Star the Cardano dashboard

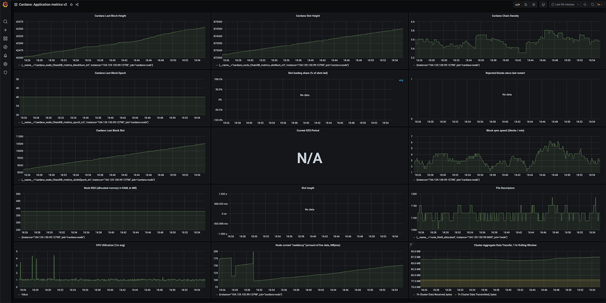click(x=71, y=4)
